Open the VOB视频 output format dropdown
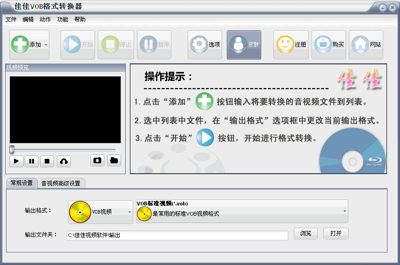The image size is (400, 265). 101,212
